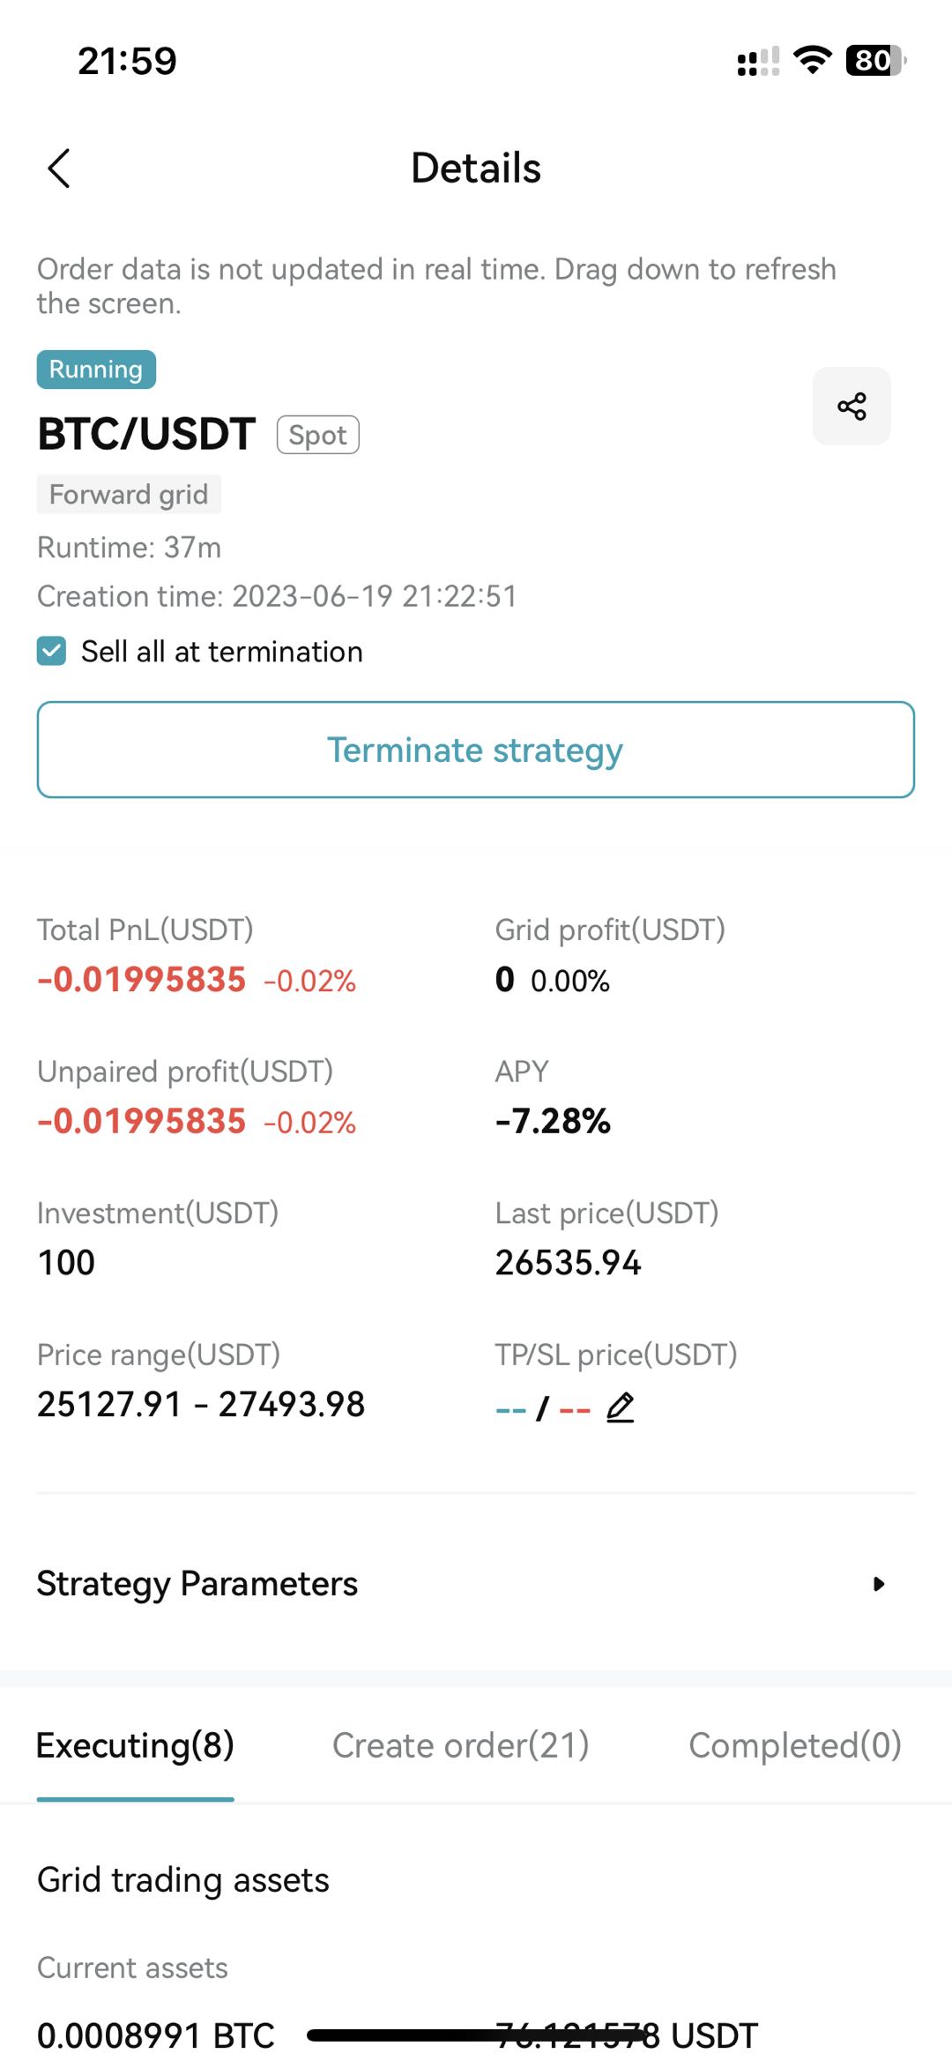The image size is (952, 2061).
Task: Tap the status bar clock
Action: pyautogui.click(x=127, y=61)
